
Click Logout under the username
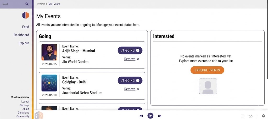pyautogui.click(x=25, y=102)
